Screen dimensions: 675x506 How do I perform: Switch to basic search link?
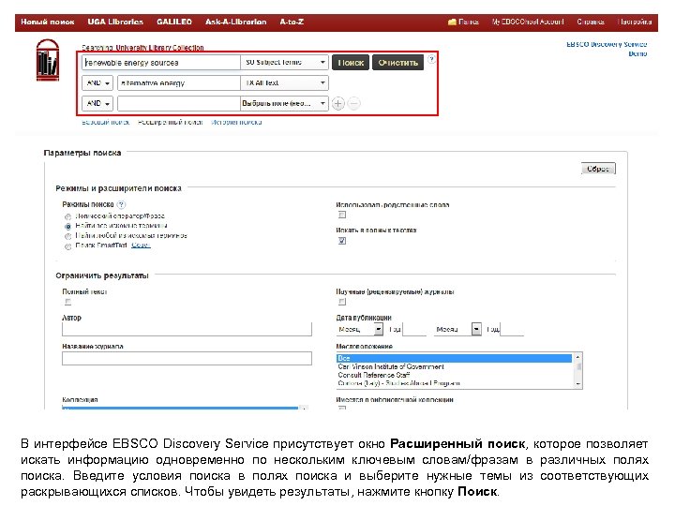click(105, 122)
